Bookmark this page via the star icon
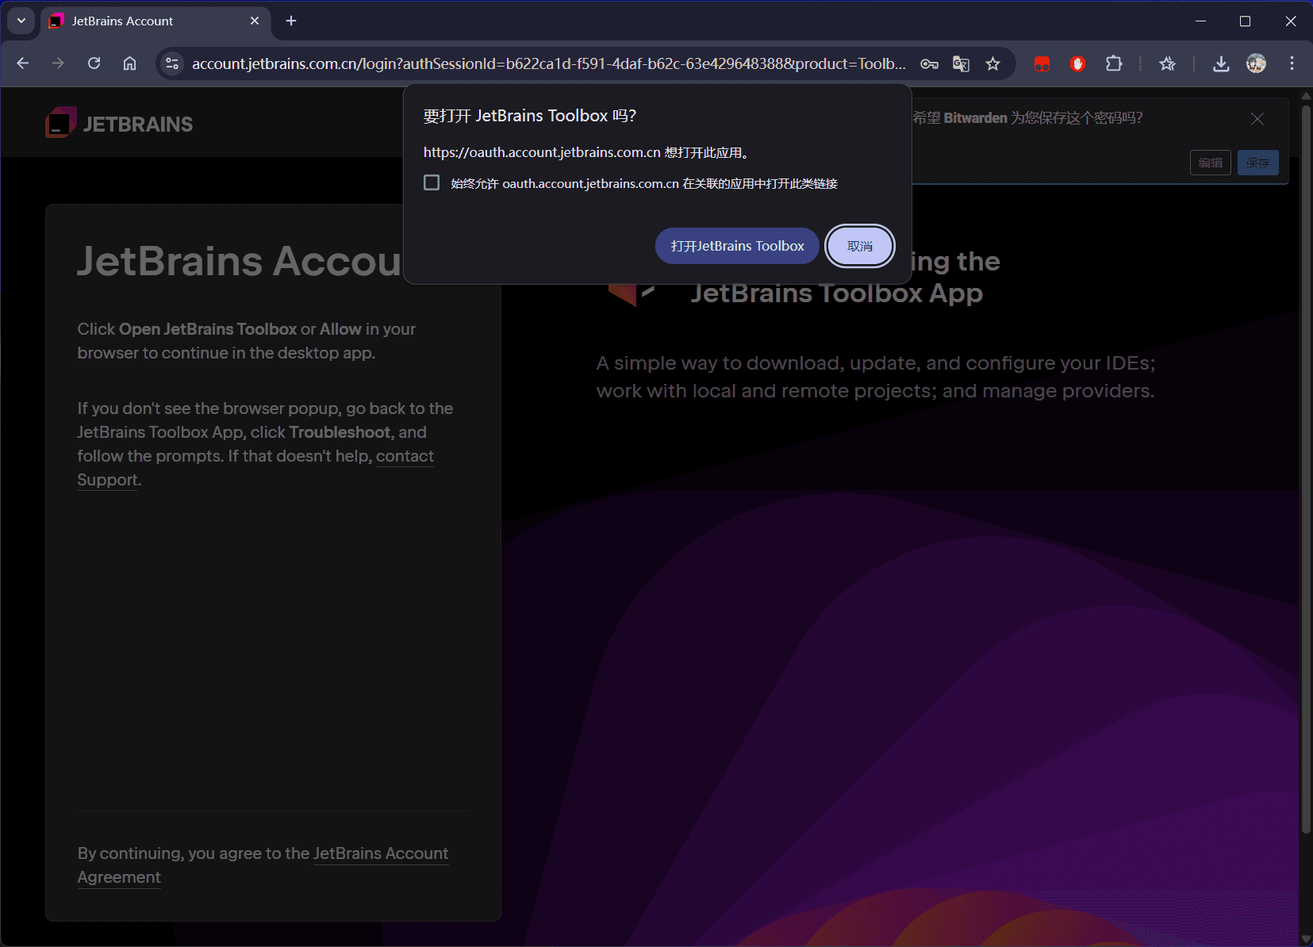Image resolution: width=1313 pixels, height=947 pixels. point(993,63)
